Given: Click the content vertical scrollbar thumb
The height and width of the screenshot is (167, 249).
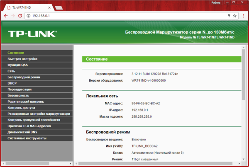Looking at the screenshot, I should 244,75.
